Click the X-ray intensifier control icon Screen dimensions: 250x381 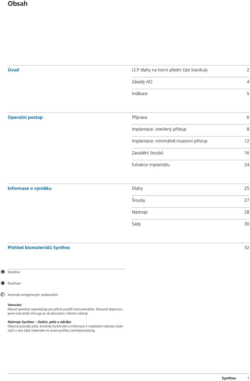[x=3, y=294]
